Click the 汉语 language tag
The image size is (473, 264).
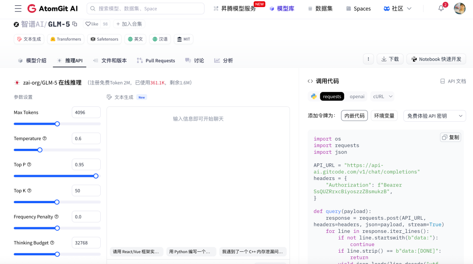tap(160, 39)
